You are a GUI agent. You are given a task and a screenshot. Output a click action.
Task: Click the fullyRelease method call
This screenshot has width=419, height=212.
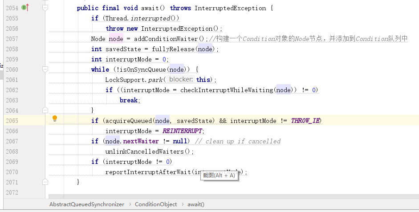pyautogui.click(x=173, y=49)
